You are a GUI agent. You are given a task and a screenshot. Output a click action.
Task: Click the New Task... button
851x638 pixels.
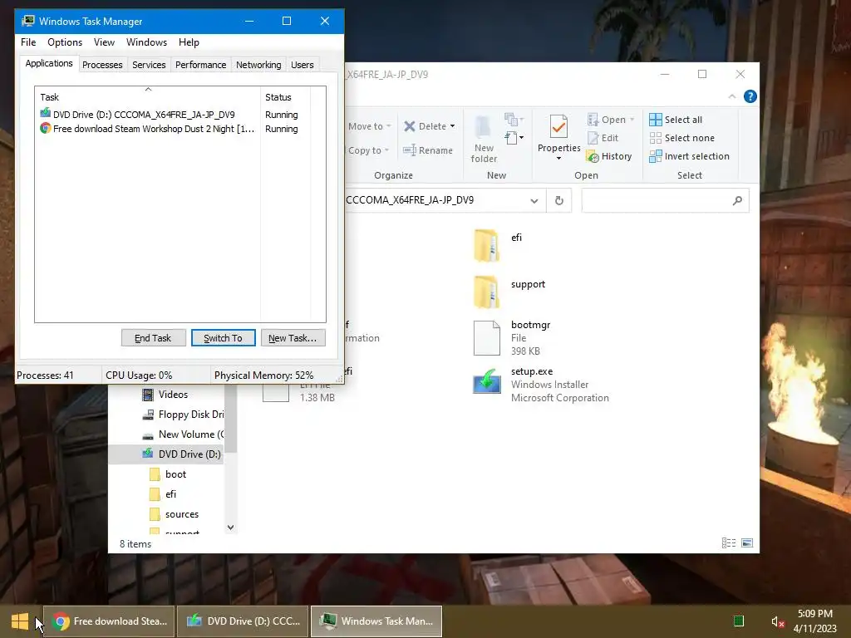[293, 338]
